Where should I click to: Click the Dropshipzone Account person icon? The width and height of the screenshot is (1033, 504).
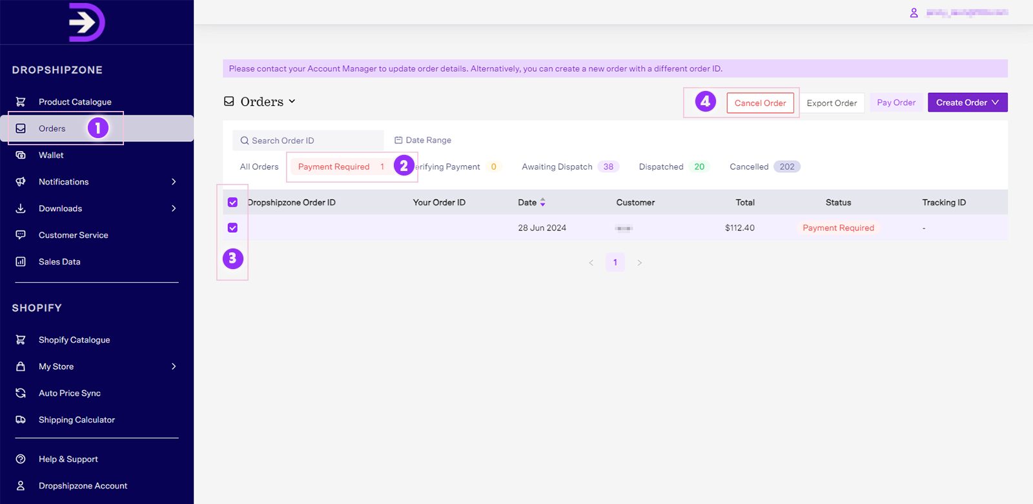pos(21,486)
